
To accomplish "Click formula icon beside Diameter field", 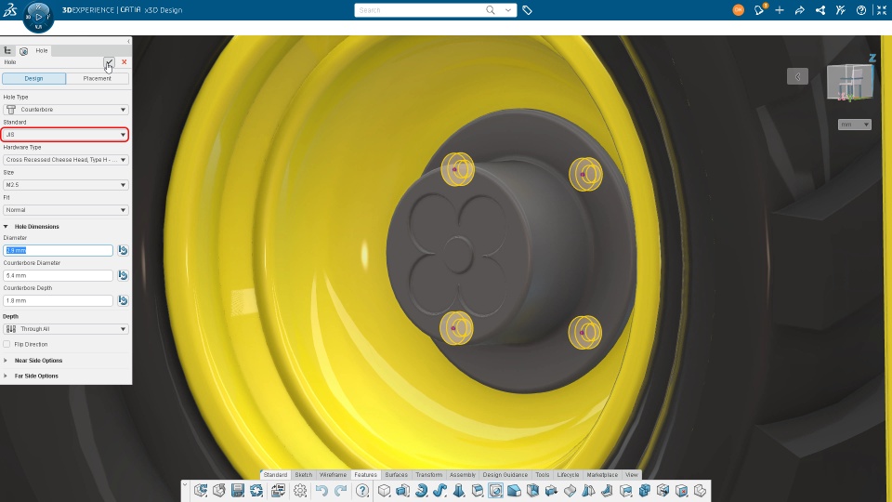I will (x=123, y=250).
